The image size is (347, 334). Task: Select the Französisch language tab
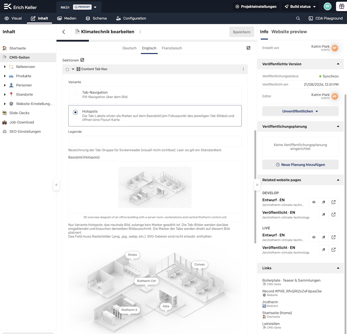172,48
